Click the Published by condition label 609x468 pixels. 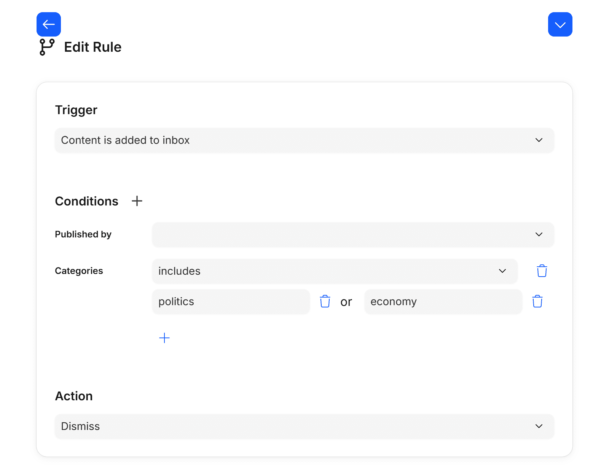(83, 234)
